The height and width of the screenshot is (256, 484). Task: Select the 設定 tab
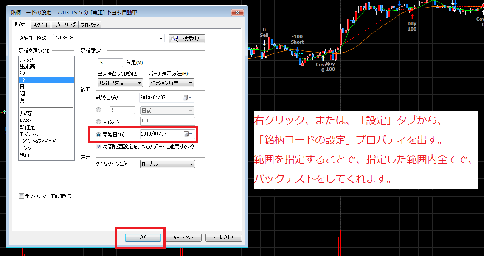[21, 24]
